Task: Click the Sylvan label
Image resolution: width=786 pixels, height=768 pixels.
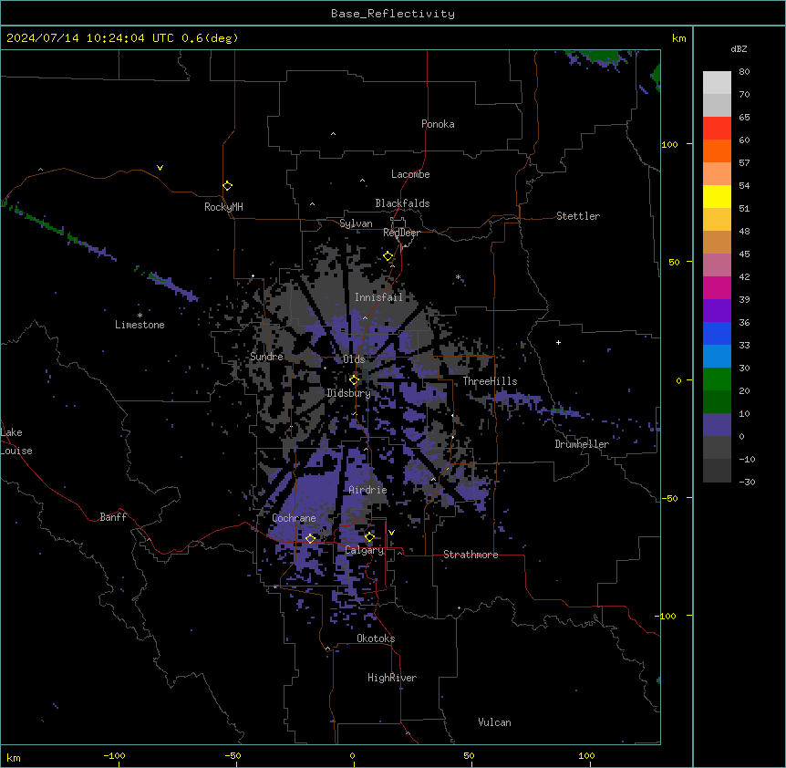Action: tap(356, 223)
